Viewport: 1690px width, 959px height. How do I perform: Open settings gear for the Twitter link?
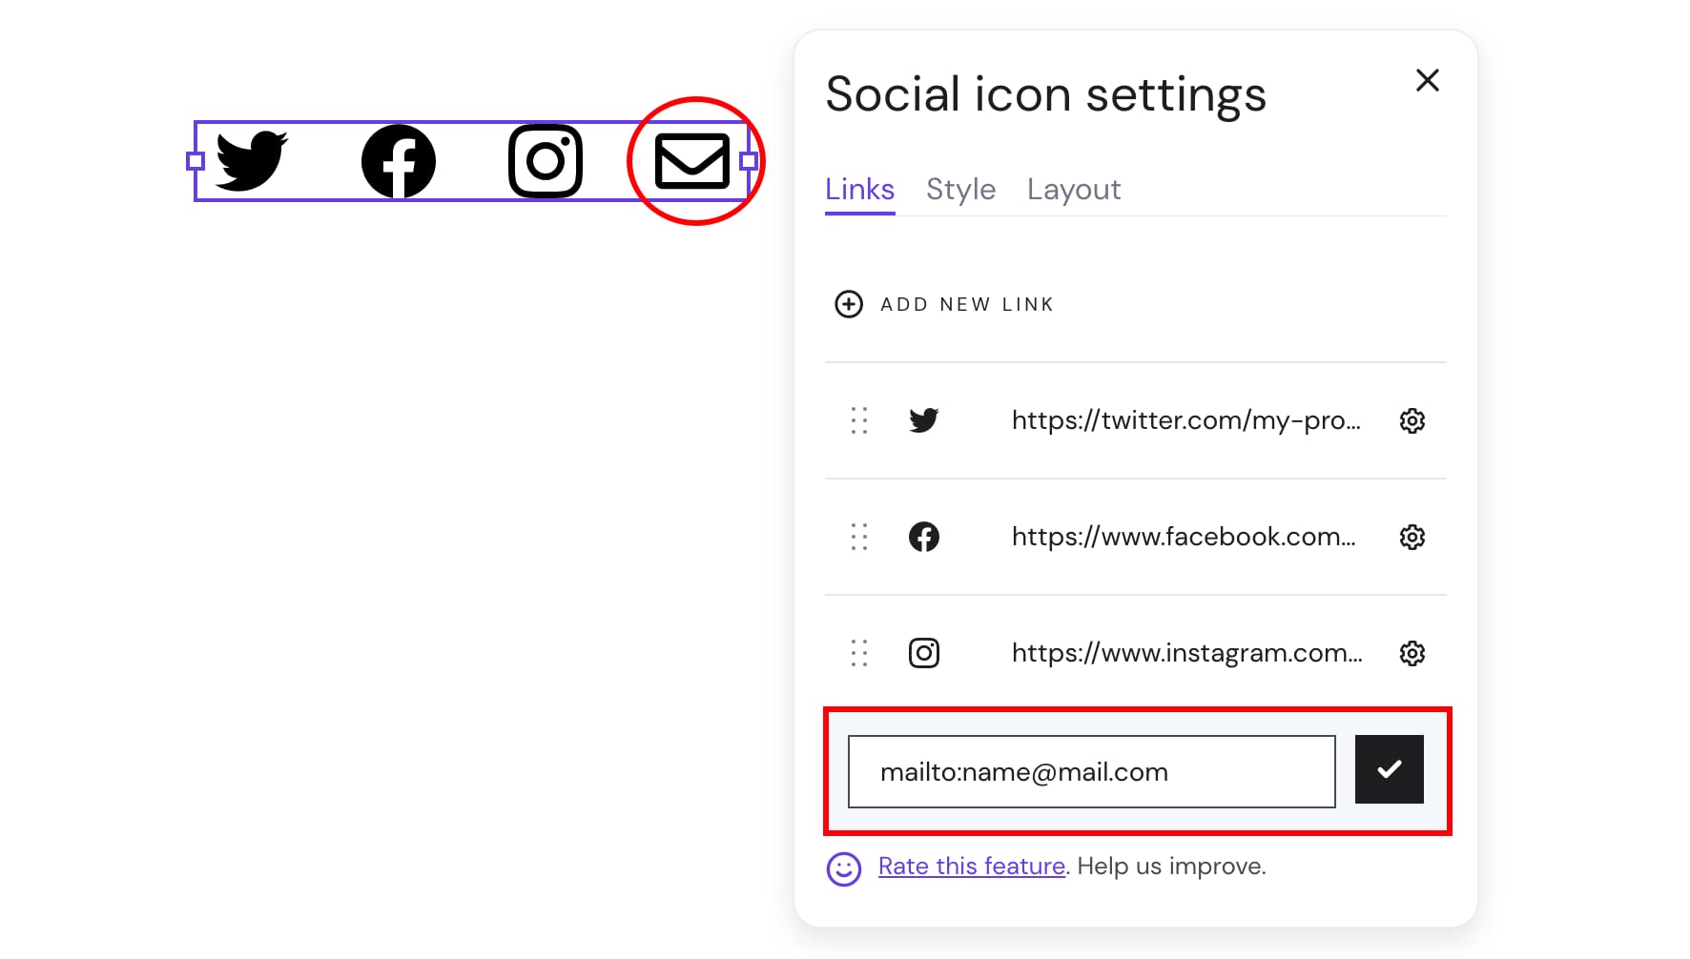(1412, 420)
